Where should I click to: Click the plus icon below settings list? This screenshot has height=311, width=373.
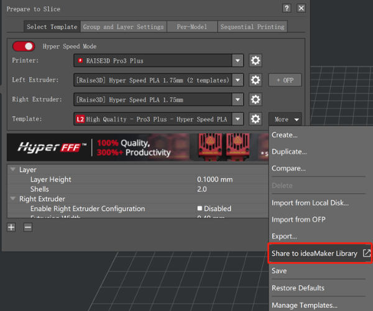[x=11, y=228]
